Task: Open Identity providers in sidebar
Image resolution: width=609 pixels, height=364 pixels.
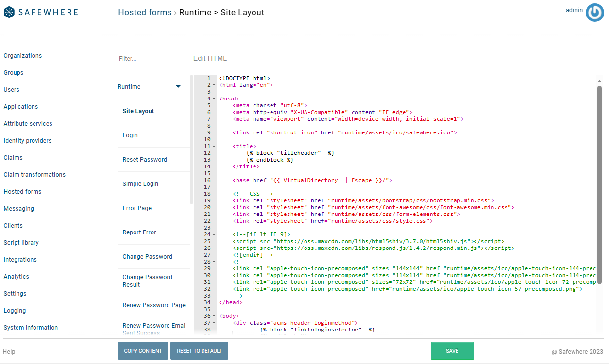Action: point(28,141)
